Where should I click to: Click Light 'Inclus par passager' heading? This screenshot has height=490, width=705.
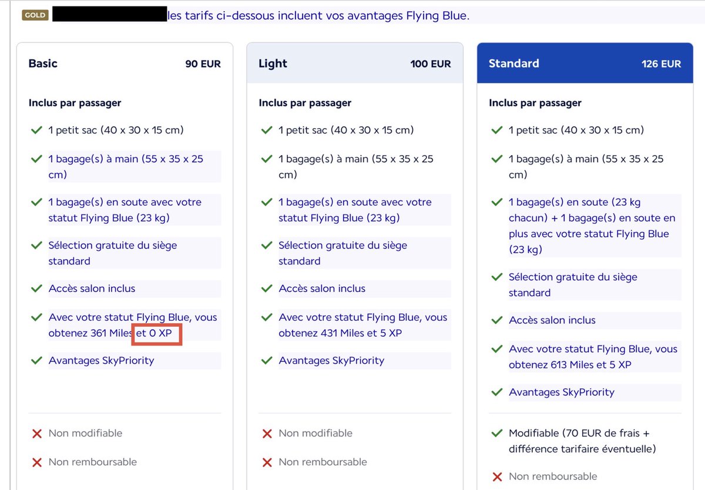coord(305,103)
